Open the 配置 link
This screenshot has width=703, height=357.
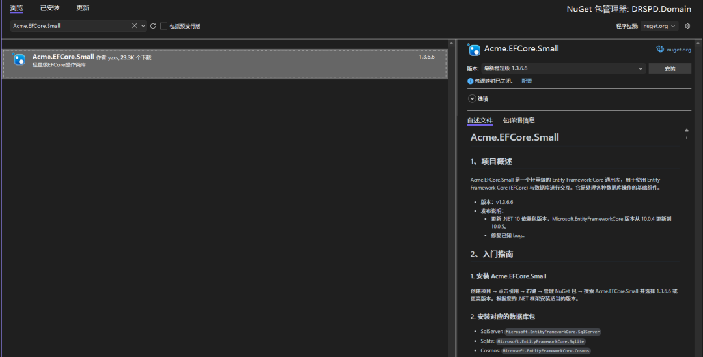527,81
